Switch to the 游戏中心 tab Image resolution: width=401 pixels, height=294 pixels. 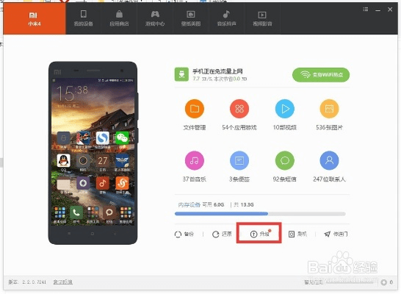[155, 19]
